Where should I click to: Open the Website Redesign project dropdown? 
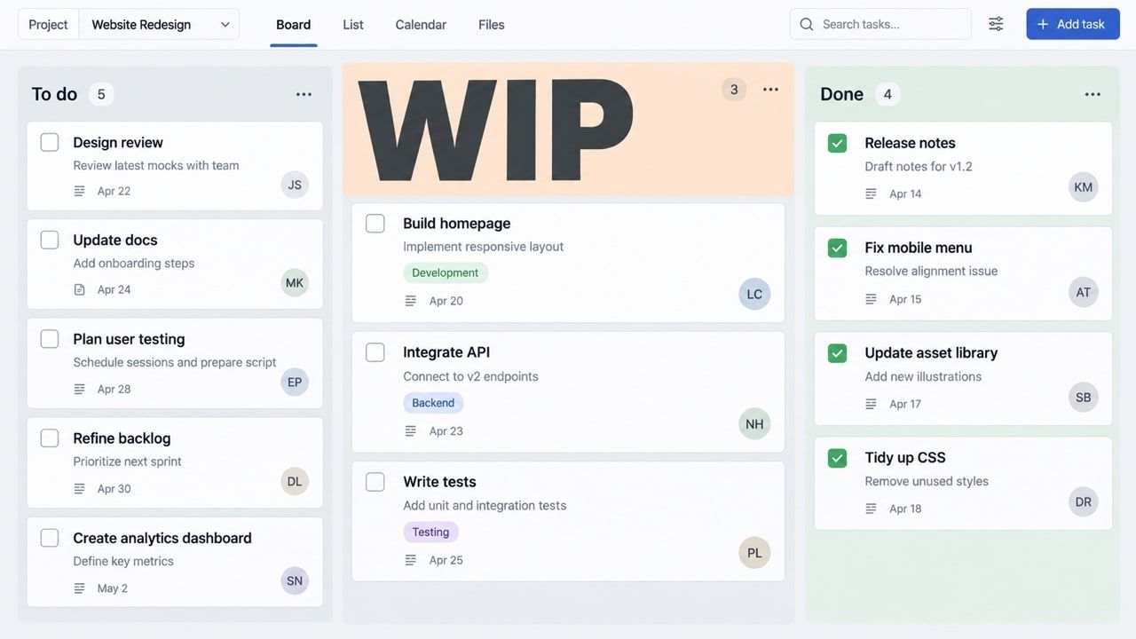[x=160, y=24]
